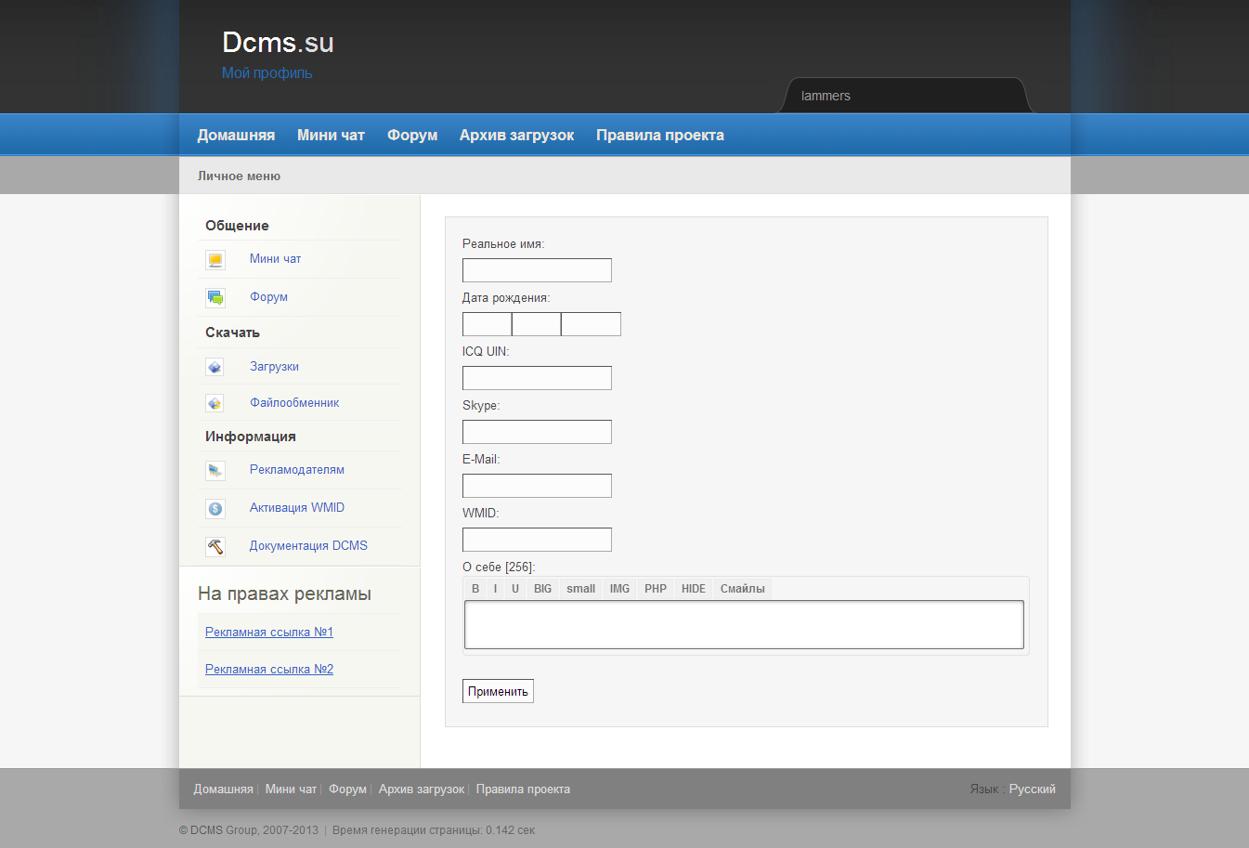This screenshot has width=1249, height=848.
Task: Open Форум link in sidebar
Action: coord(268,296)
